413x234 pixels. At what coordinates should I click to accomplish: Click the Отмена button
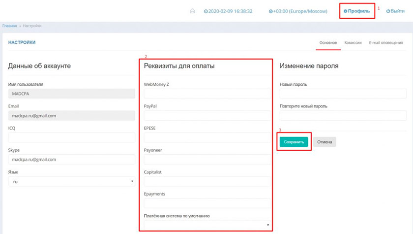[324, 142]
